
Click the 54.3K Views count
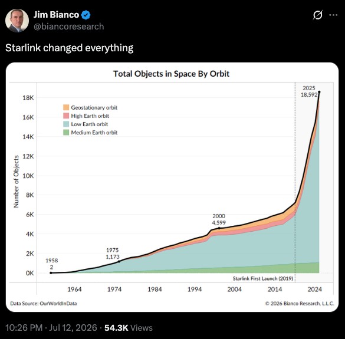point(129,328)
